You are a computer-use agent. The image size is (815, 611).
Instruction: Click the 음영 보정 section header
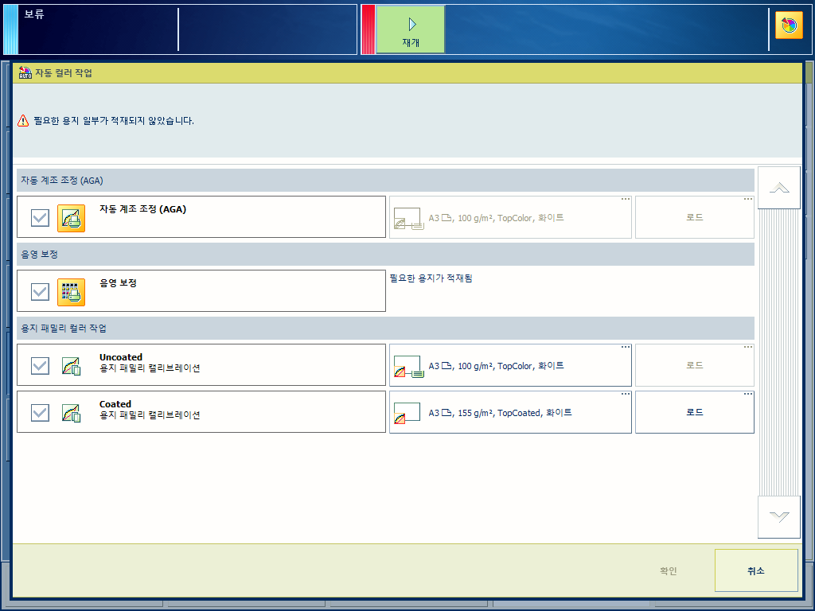coord(385,254)
